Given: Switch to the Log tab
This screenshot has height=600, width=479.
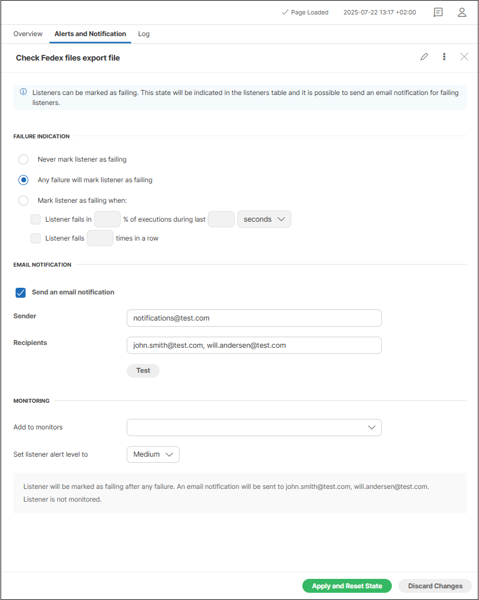Looking at the screenshot, I should [x=144, y=34].
